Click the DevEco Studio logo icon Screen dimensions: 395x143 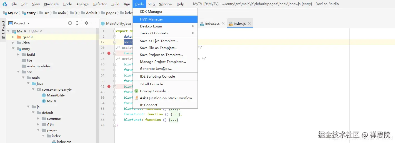(x=4, y=4)
